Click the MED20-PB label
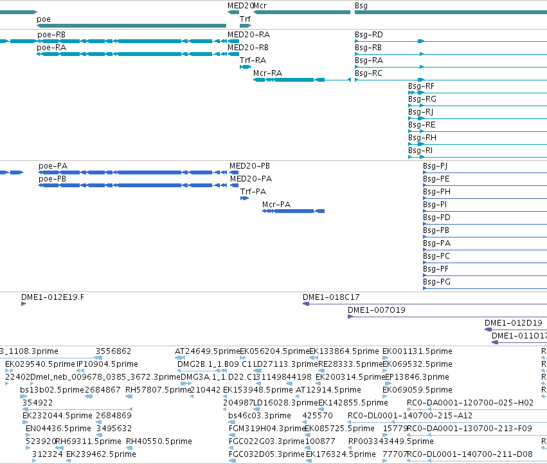 [250, 166]
